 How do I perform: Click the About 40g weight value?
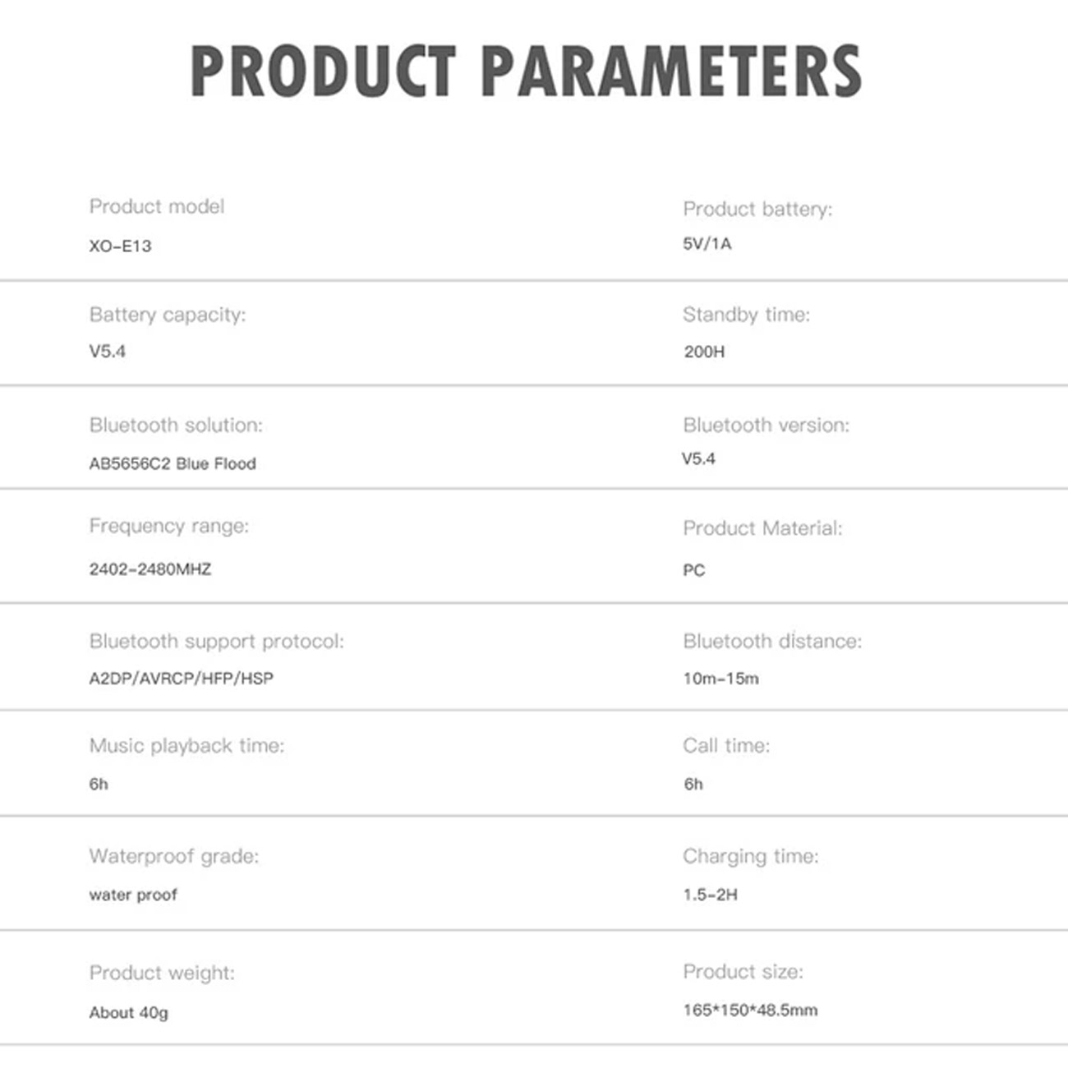tap(128, 1013)
